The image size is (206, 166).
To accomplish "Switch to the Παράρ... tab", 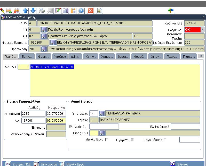I will (189, 56).
